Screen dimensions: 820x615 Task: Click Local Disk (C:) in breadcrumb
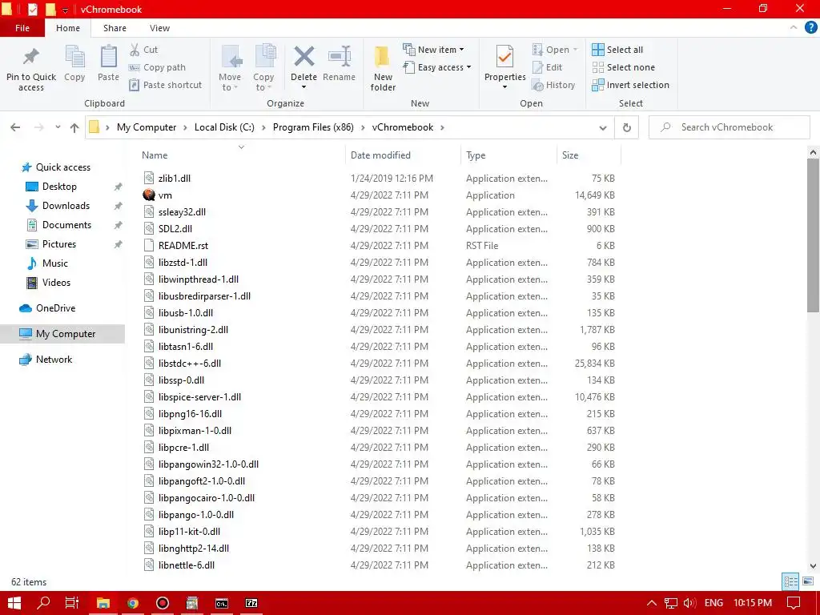pos(224,127)
